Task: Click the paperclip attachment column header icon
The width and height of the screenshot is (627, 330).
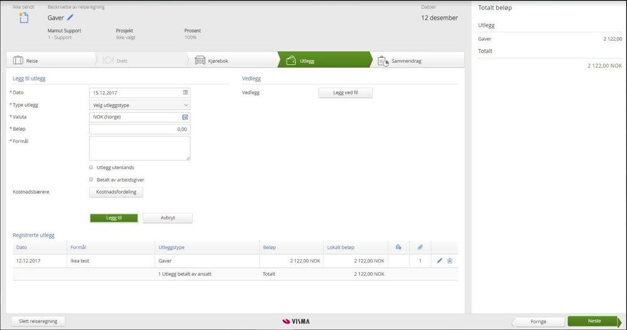Action: coord(420,247)
